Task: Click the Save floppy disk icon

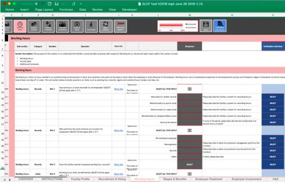Action: click(205, 27)
